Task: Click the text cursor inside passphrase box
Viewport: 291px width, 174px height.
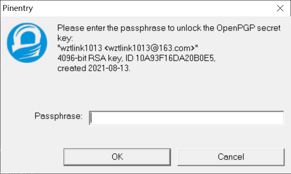Action: click(91, 118)
